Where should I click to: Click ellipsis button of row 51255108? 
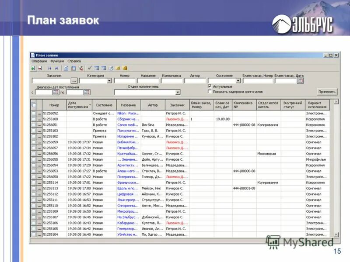[x=39, y=119]
